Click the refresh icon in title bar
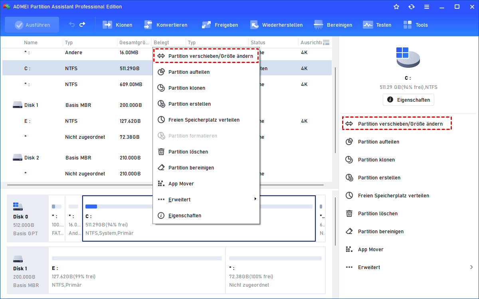 (412, 7)
